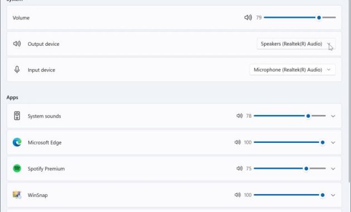Image resolution: width=351 pixels, height=212 pixels.
Task: Mute System sounds via its speaker icon
Action: pyautogui.click(x=240, y=116)
